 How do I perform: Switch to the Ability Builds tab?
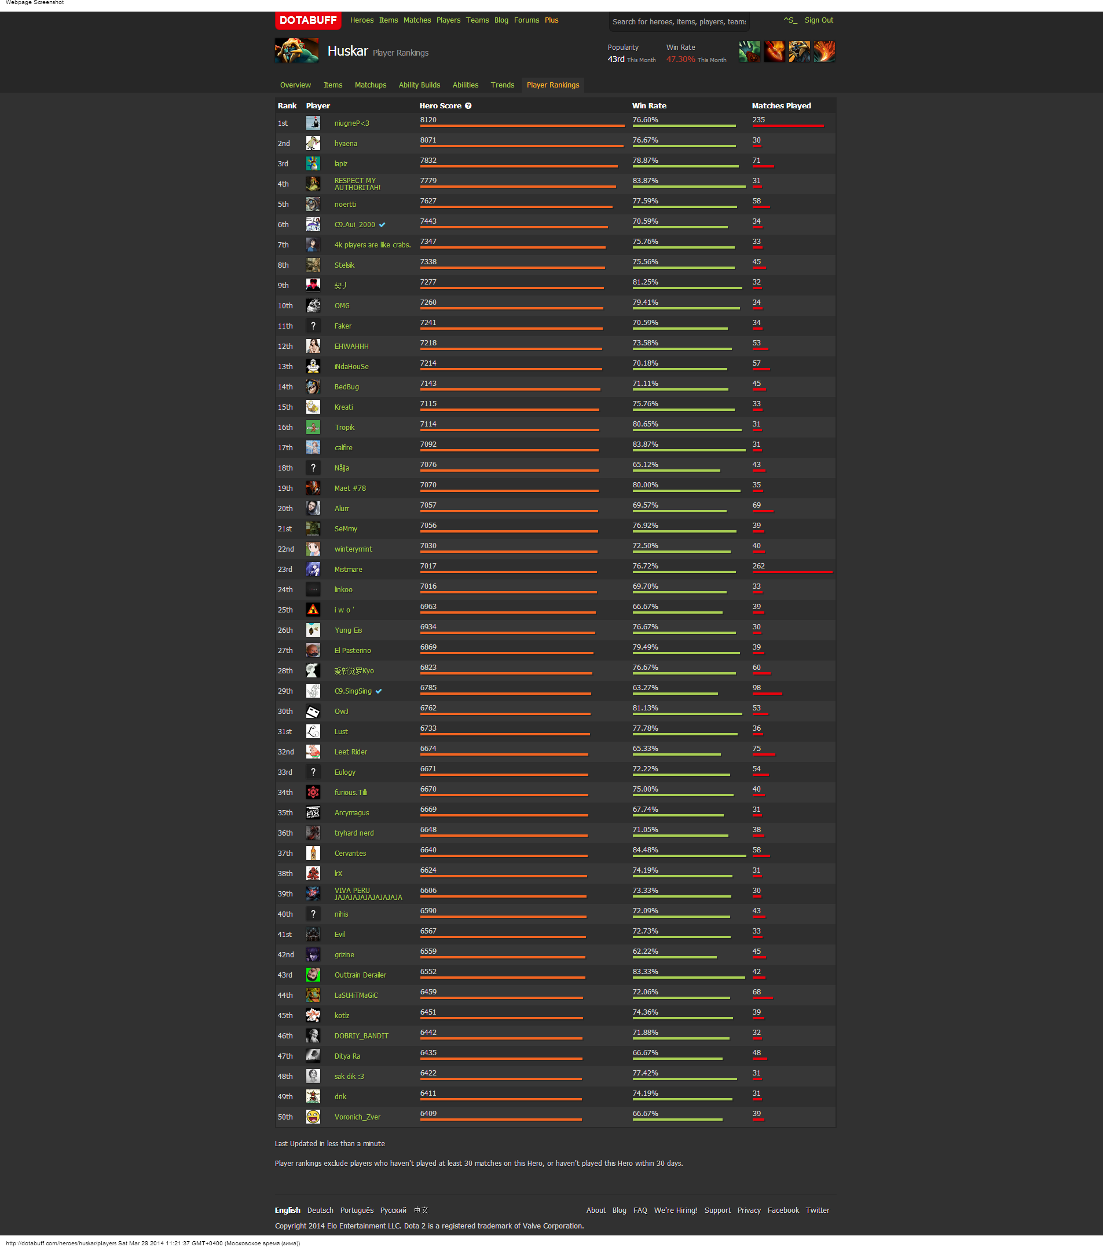(419, 85)
